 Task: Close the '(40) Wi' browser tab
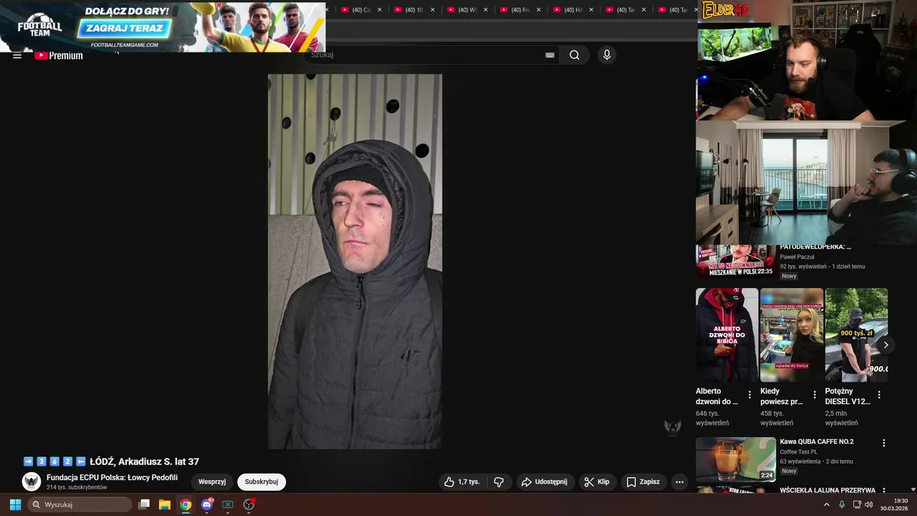pyautogui.click(x=486, y=10)
